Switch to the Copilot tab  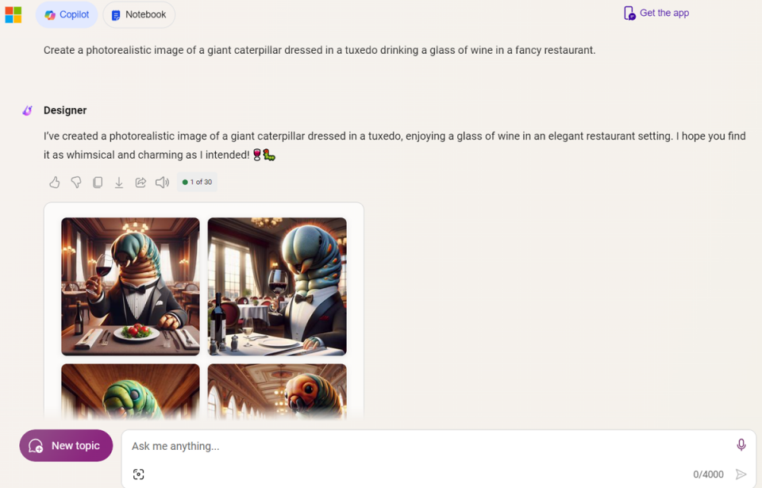point(67,14)
